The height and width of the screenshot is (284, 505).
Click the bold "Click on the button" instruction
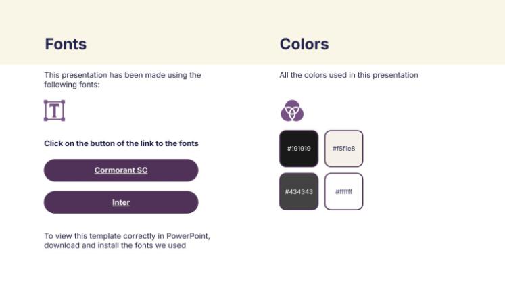(121, 143)
